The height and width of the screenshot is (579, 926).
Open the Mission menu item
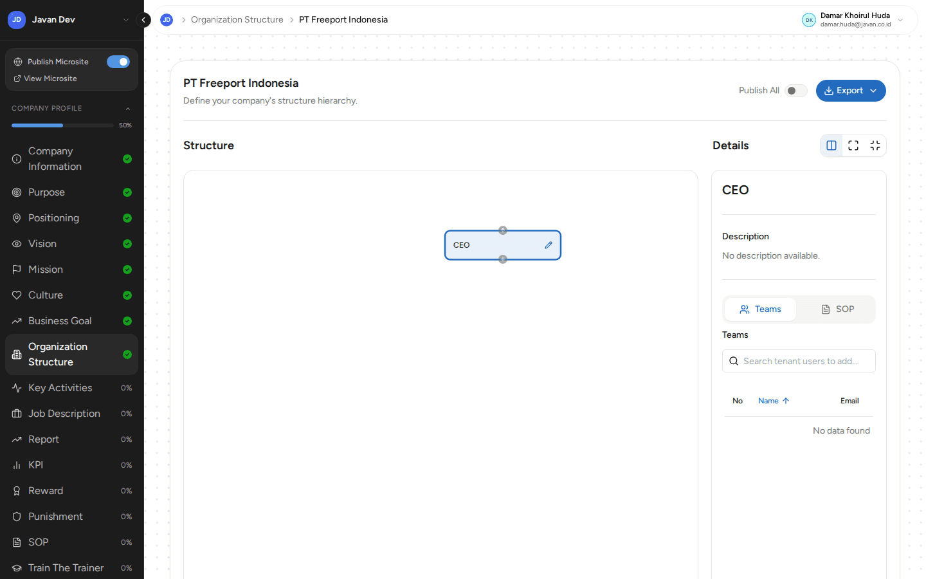(x=71, y=270)
